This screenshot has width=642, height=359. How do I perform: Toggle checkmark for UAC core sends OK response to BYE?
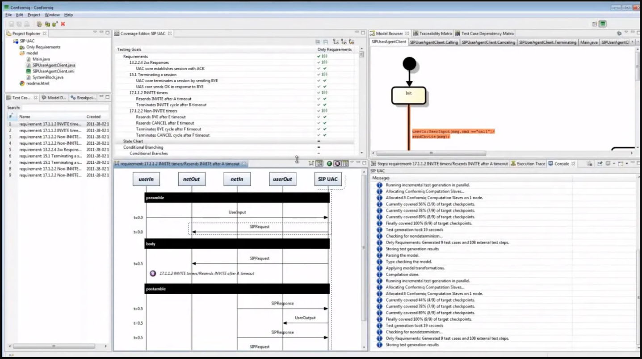pyautogui.click(x=325, y=87)
